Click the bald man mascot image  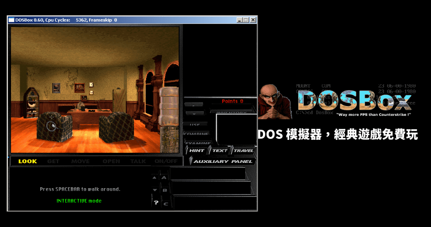(275, 102)
